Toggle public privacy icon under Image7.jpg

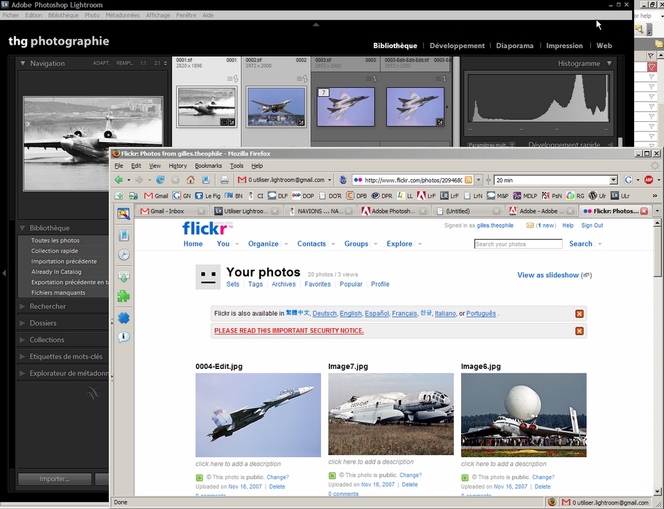pyautogui.click(x=333, y=475)
